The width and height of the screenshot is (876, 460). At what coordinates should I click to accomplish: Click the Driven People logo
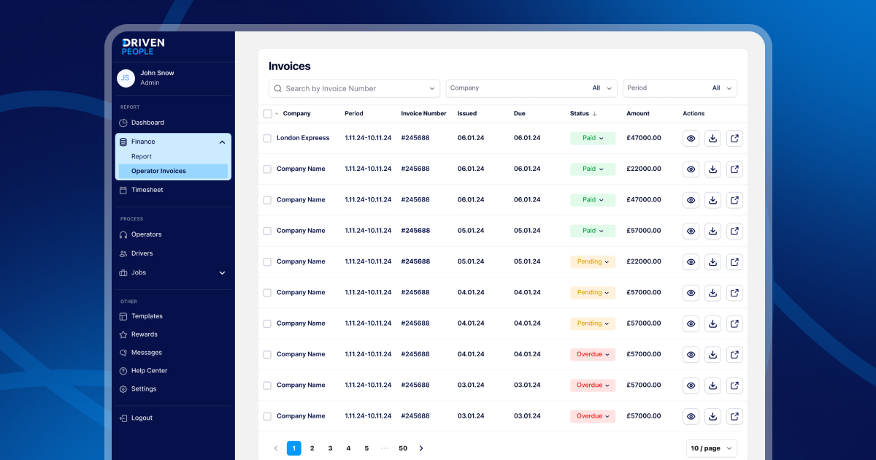pos(143,47)
